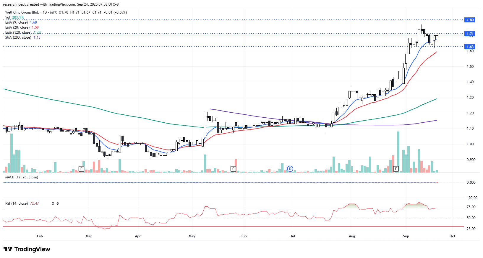Click the earnings 'E' marker before September
The height and width of the screenshot is (258, 483).
click(396, 169)
